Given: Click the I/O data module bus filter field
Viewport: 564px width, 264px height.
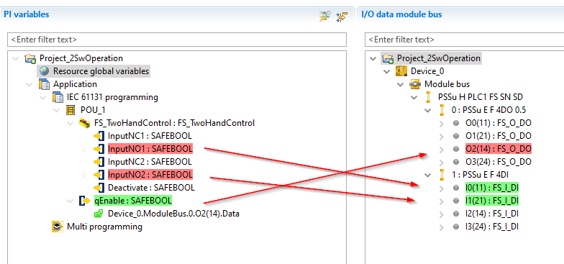Looking at the screenshot, I should point(464,40).
